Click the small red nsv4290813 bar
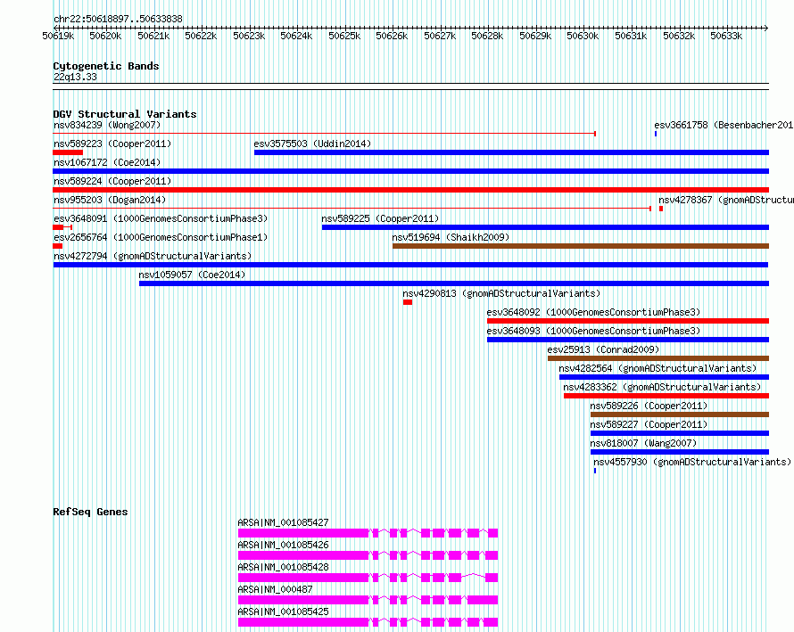The image size is (794, 632). pos(408,302)
